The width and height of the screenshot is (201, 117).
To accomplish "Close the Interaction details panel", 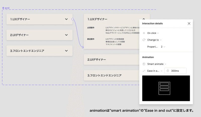I will pos(189,23).
